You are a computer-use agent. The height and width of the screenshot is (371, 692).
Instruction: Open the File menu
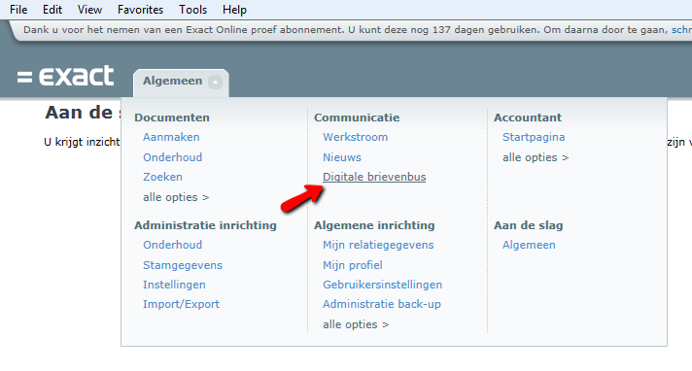(18, 10)
